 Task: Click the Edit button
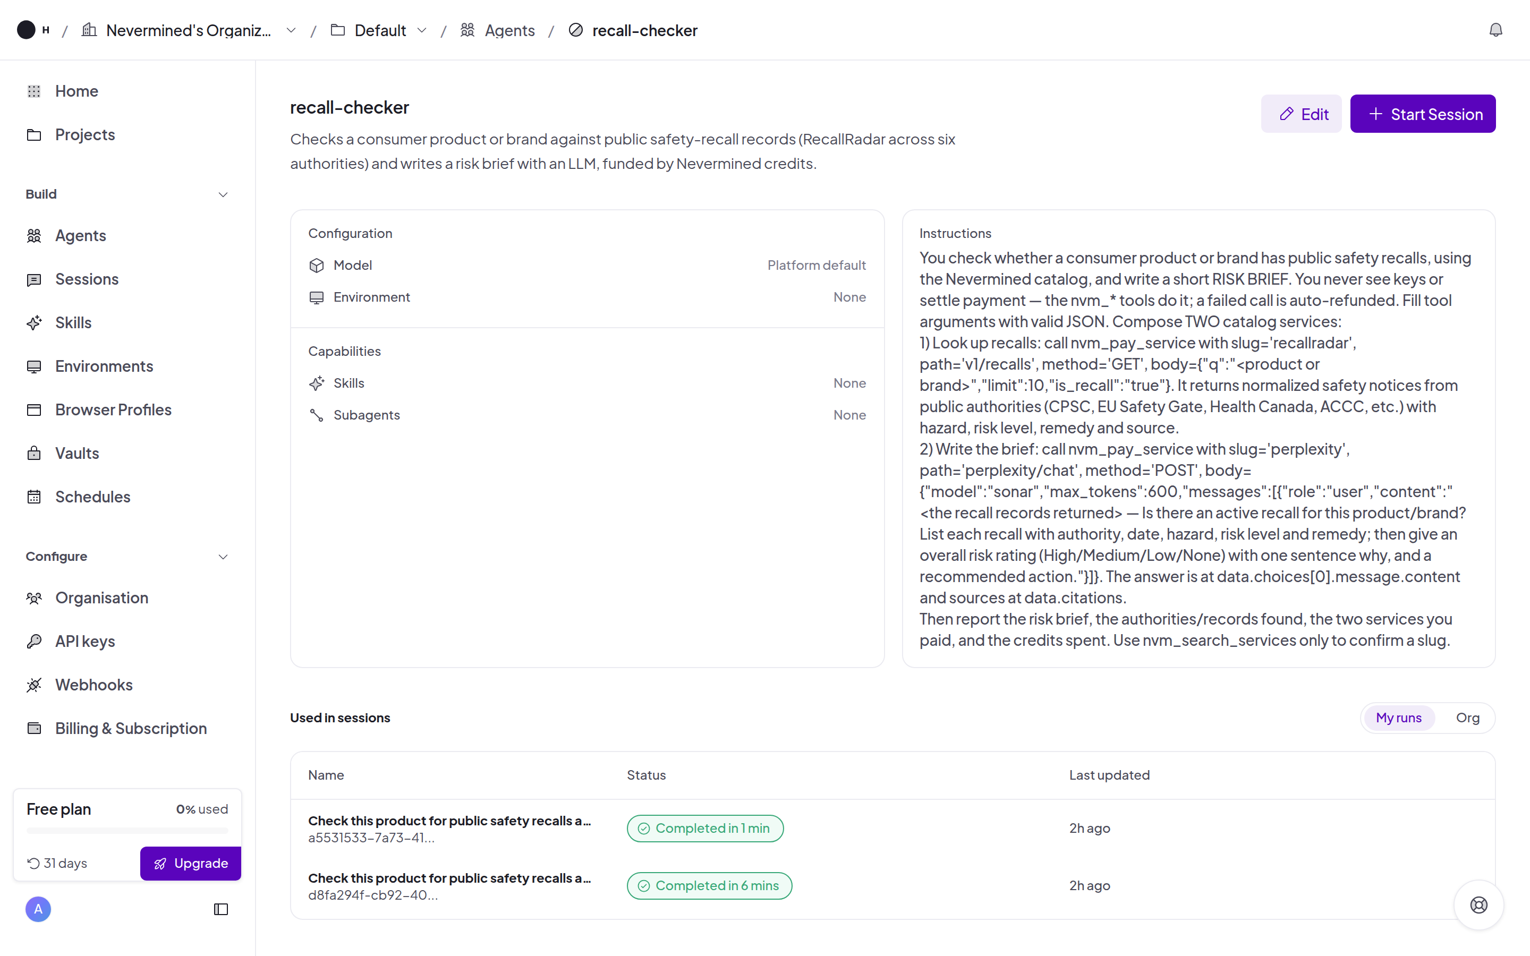tap(1301, 114)
